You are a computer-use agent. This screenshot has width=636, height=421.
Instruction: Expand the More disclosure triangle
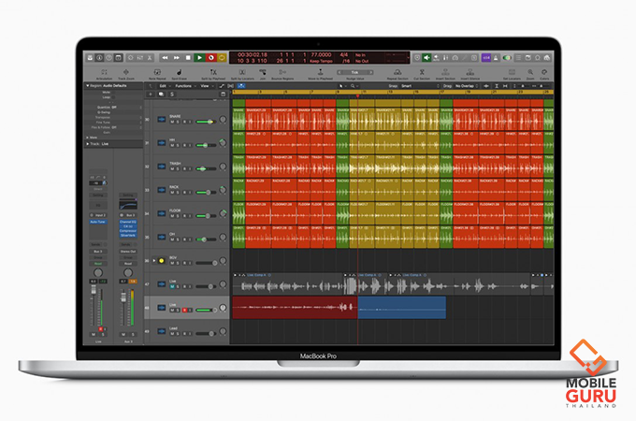coord(87,138)
